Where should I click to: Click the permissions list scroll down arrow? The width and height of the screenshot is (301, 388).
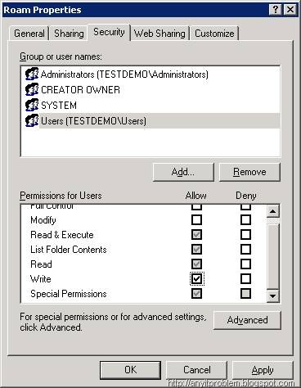[x=272, y=296]
